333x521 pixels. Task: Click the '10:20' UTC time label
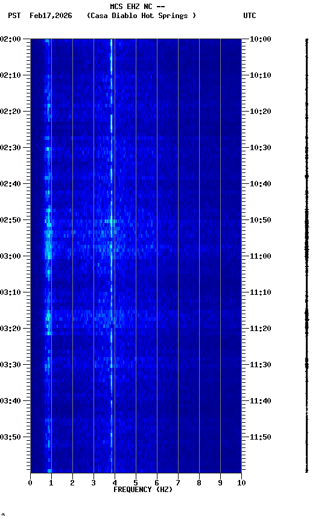[x=261, y=112]
